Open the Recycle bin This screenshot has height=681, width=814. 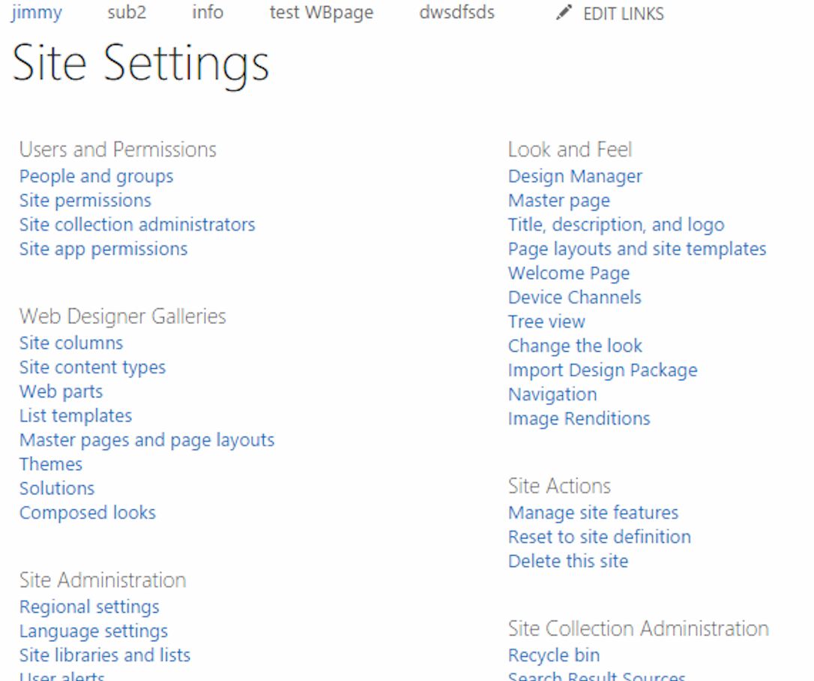tap(554, 655)
